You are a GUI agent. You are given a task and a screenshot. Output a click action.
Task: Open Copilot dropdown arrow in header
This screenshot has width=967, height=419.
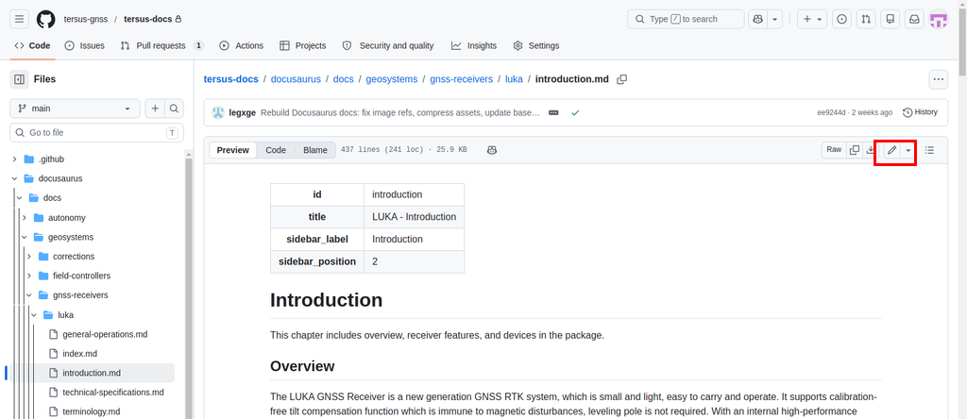[774, 19]
